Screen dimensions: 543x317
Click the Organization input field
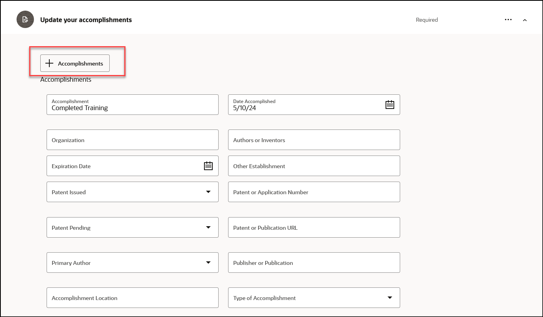click(132, 140)
